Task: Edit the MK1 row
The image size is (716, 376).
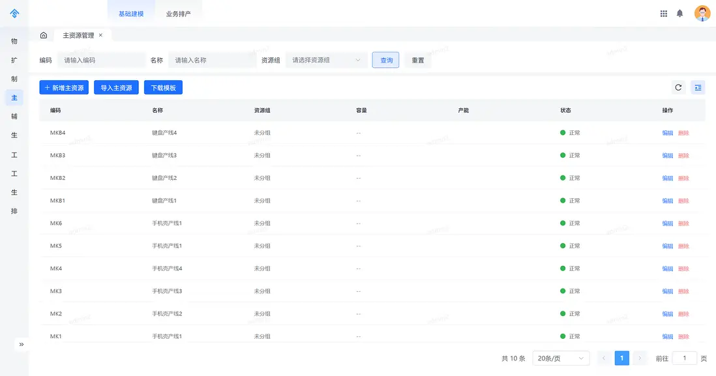Action: pos(668,336)
